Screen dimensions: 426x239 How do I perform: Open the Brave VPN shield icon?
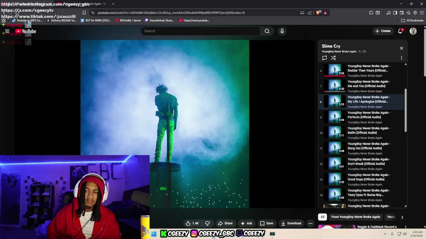415,13
